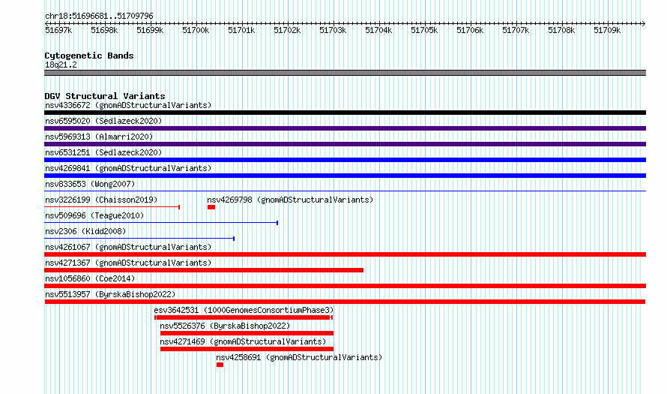This screenshot has height=394, width=667.
Task: Click the 51698k ruler tick label
Action: point(104,30)
